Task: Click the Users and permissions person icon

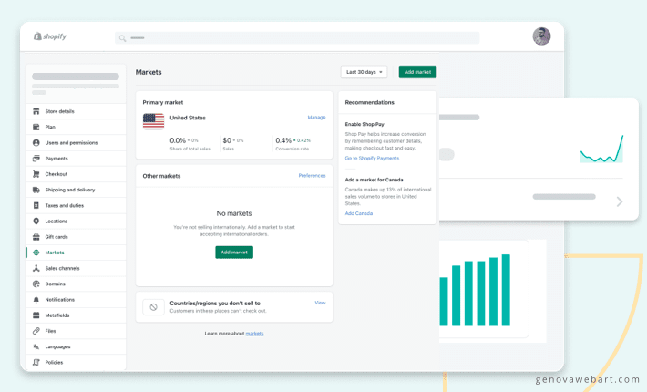Action: click(x=36, y=143)
